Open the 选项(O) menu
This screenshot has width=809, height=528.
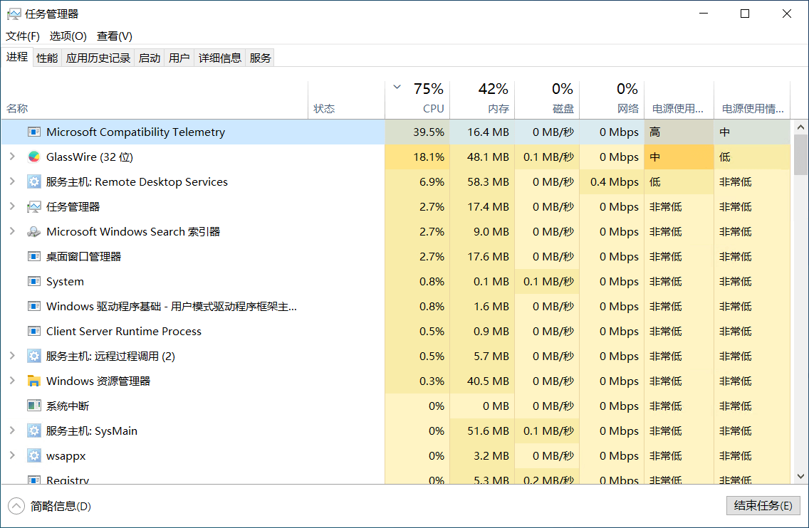[68, 36]
